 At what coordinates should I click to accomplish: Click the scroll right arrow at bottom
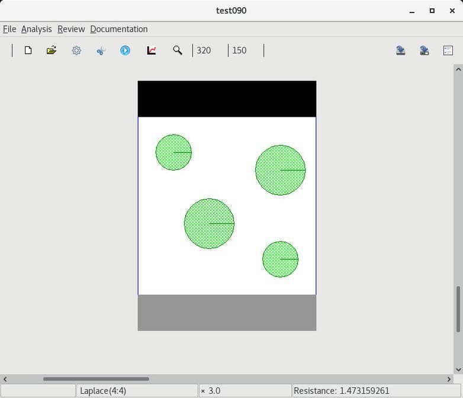(449, 379)
